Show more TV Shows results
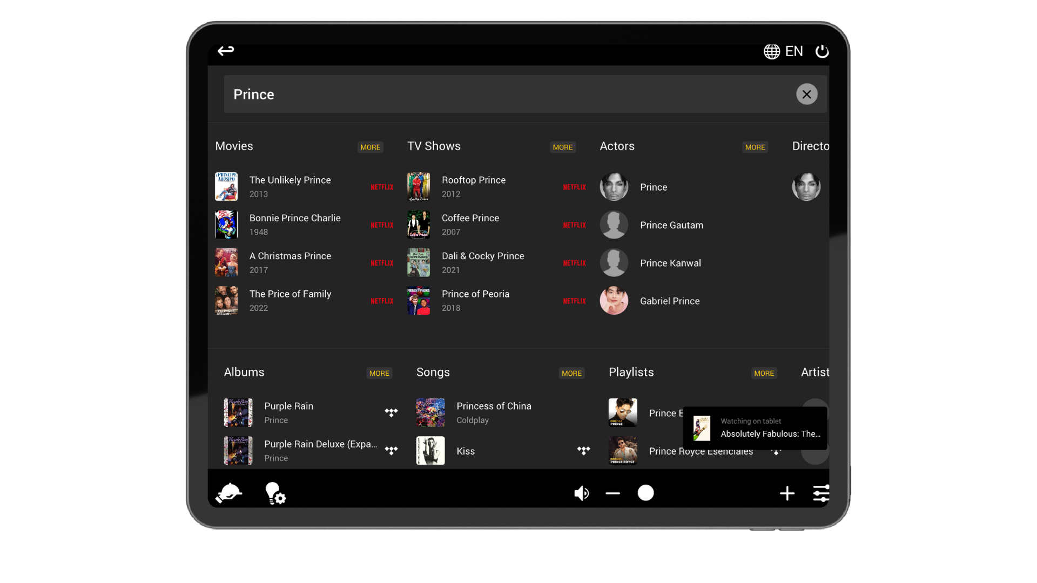The width and height of the screenshot is (1037, 583). click(x=563, y=147)
